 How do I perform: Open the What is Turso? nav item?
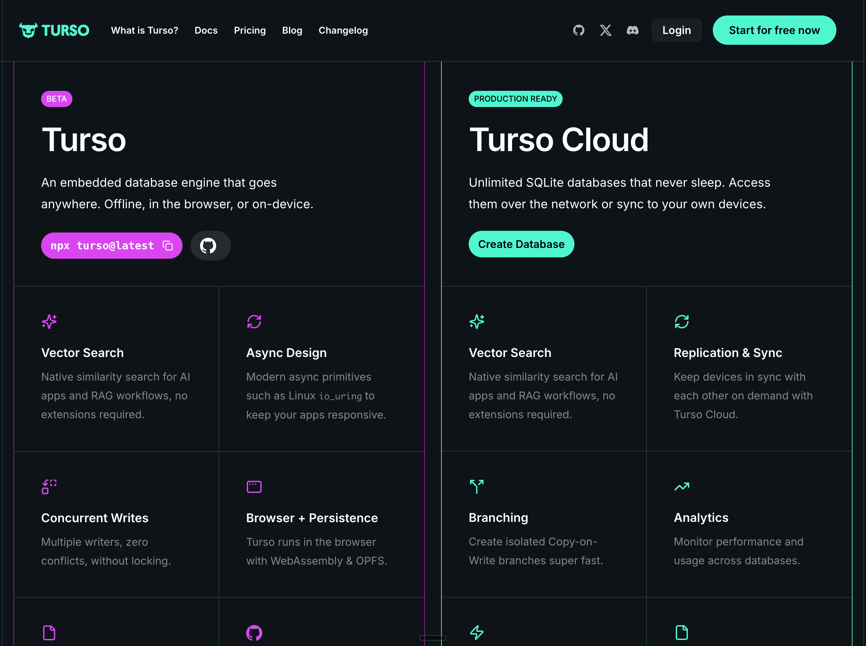click(144, 30)
